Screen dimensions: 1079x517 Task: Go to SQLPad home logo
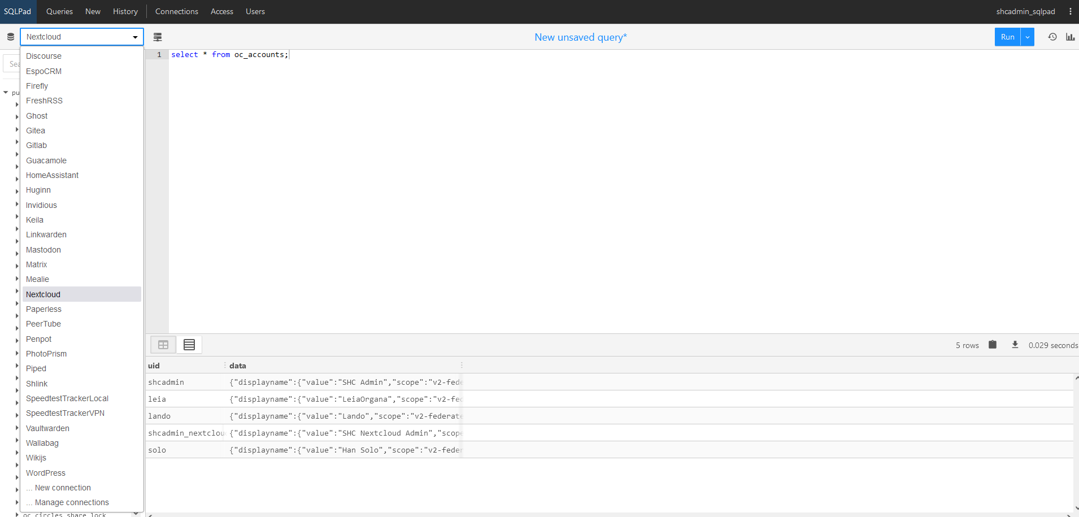point(18,11)
